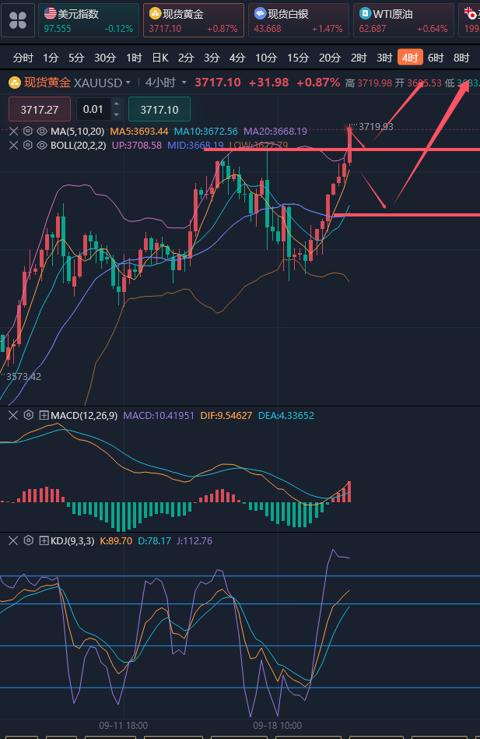Click the MA10:3672.56 value label

206,132
